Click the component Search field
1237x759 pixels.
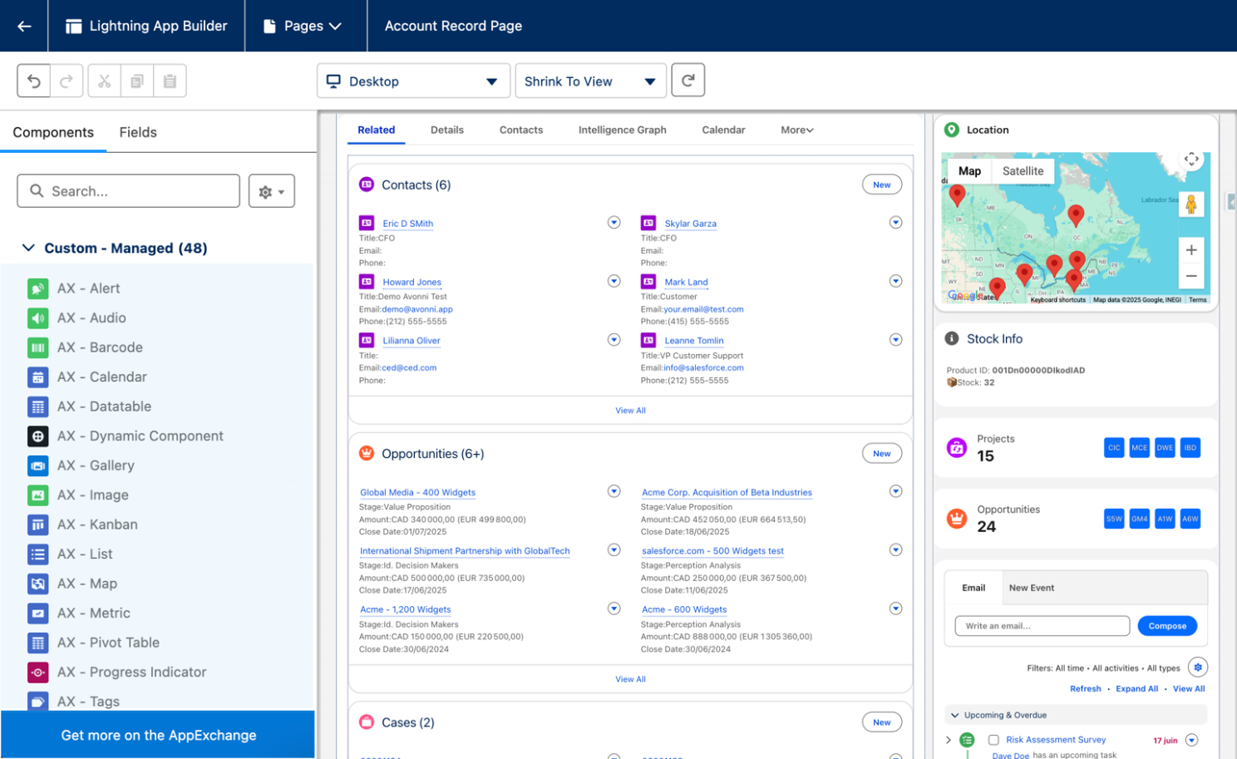(x=129, y=191)
